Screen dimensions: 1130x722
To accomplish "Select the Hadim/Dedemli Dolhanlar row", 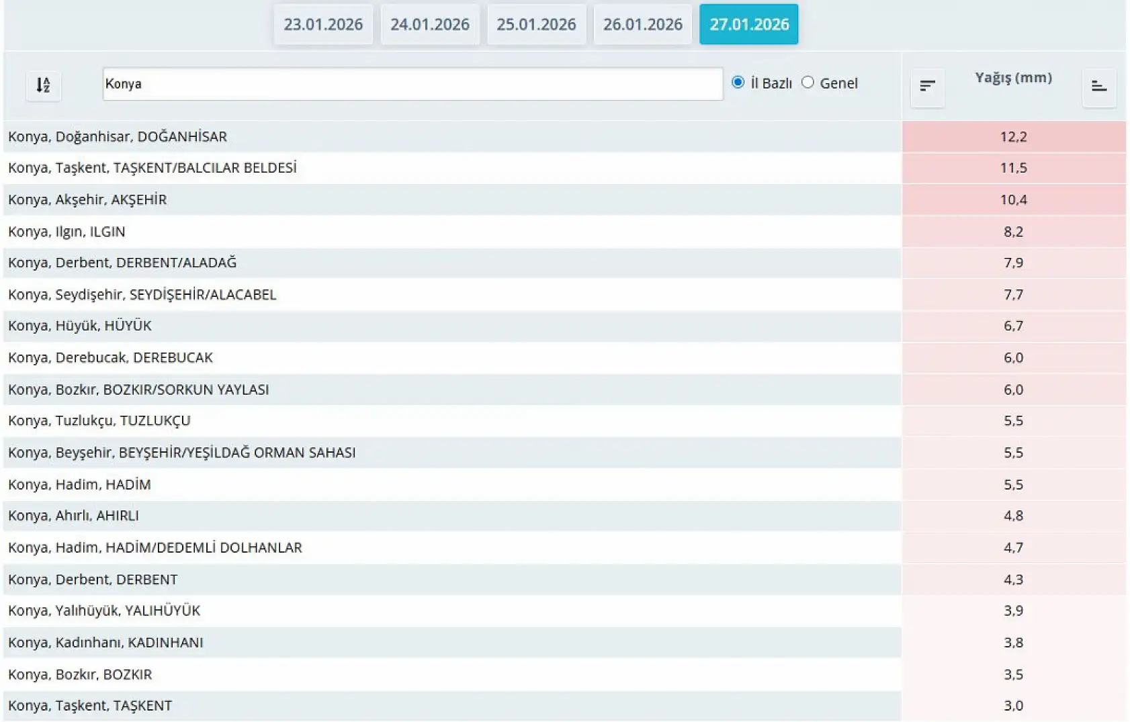I will point(155,548).
